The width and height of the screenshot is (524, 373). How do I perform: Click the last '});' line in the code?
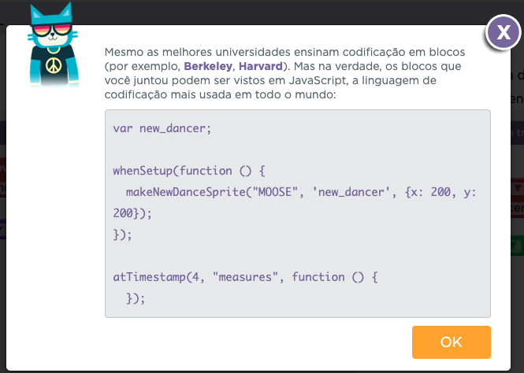tap(136, 297)
